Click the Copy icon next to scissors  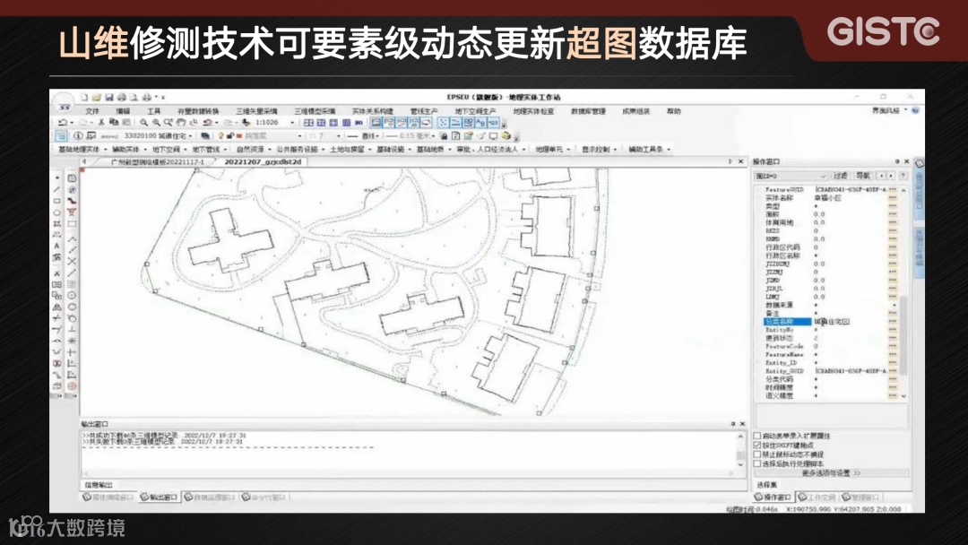click(x=114, y=122)
